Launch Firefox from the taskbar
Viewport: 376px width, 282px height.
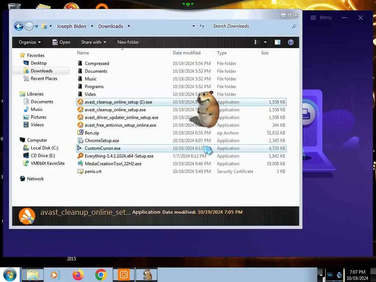tap(78, 275)
